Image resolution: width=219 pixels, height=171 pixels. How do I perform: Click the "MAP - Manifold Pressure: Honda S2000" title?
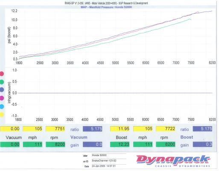click(106, 7)
